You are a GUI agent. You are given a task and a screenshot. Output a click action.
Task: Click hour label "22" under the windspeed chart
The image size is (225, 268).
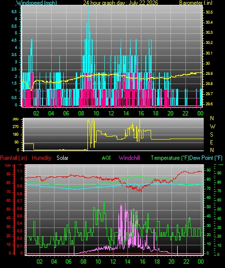[x=185, y=113]
